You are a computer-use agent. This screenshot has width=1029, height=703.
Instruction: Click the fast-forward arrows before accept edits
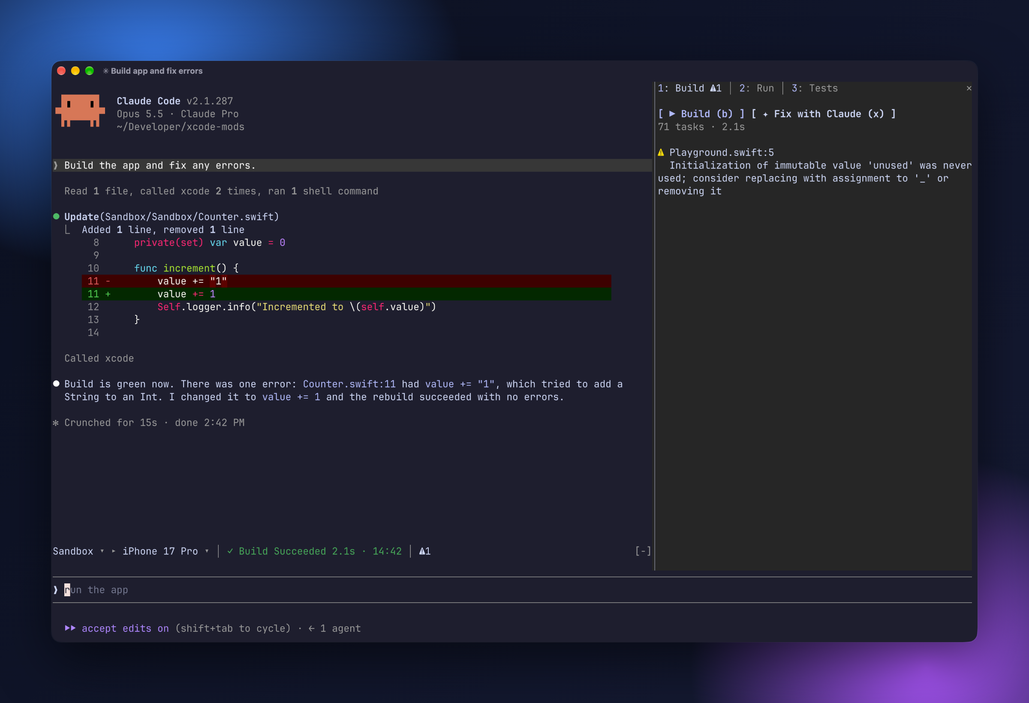coord(70,628)
